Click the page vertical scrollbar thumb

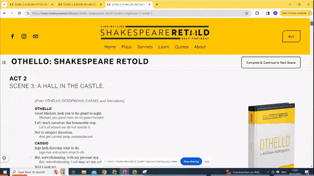[x=312, y=23]
